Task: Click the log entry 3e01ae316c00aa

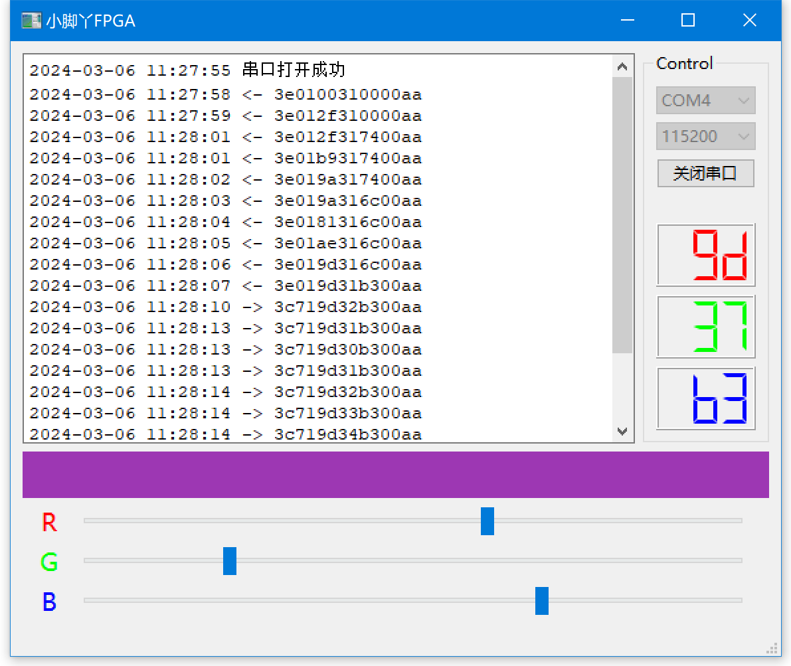Action: pyautogui.click(x=226, y=243)
